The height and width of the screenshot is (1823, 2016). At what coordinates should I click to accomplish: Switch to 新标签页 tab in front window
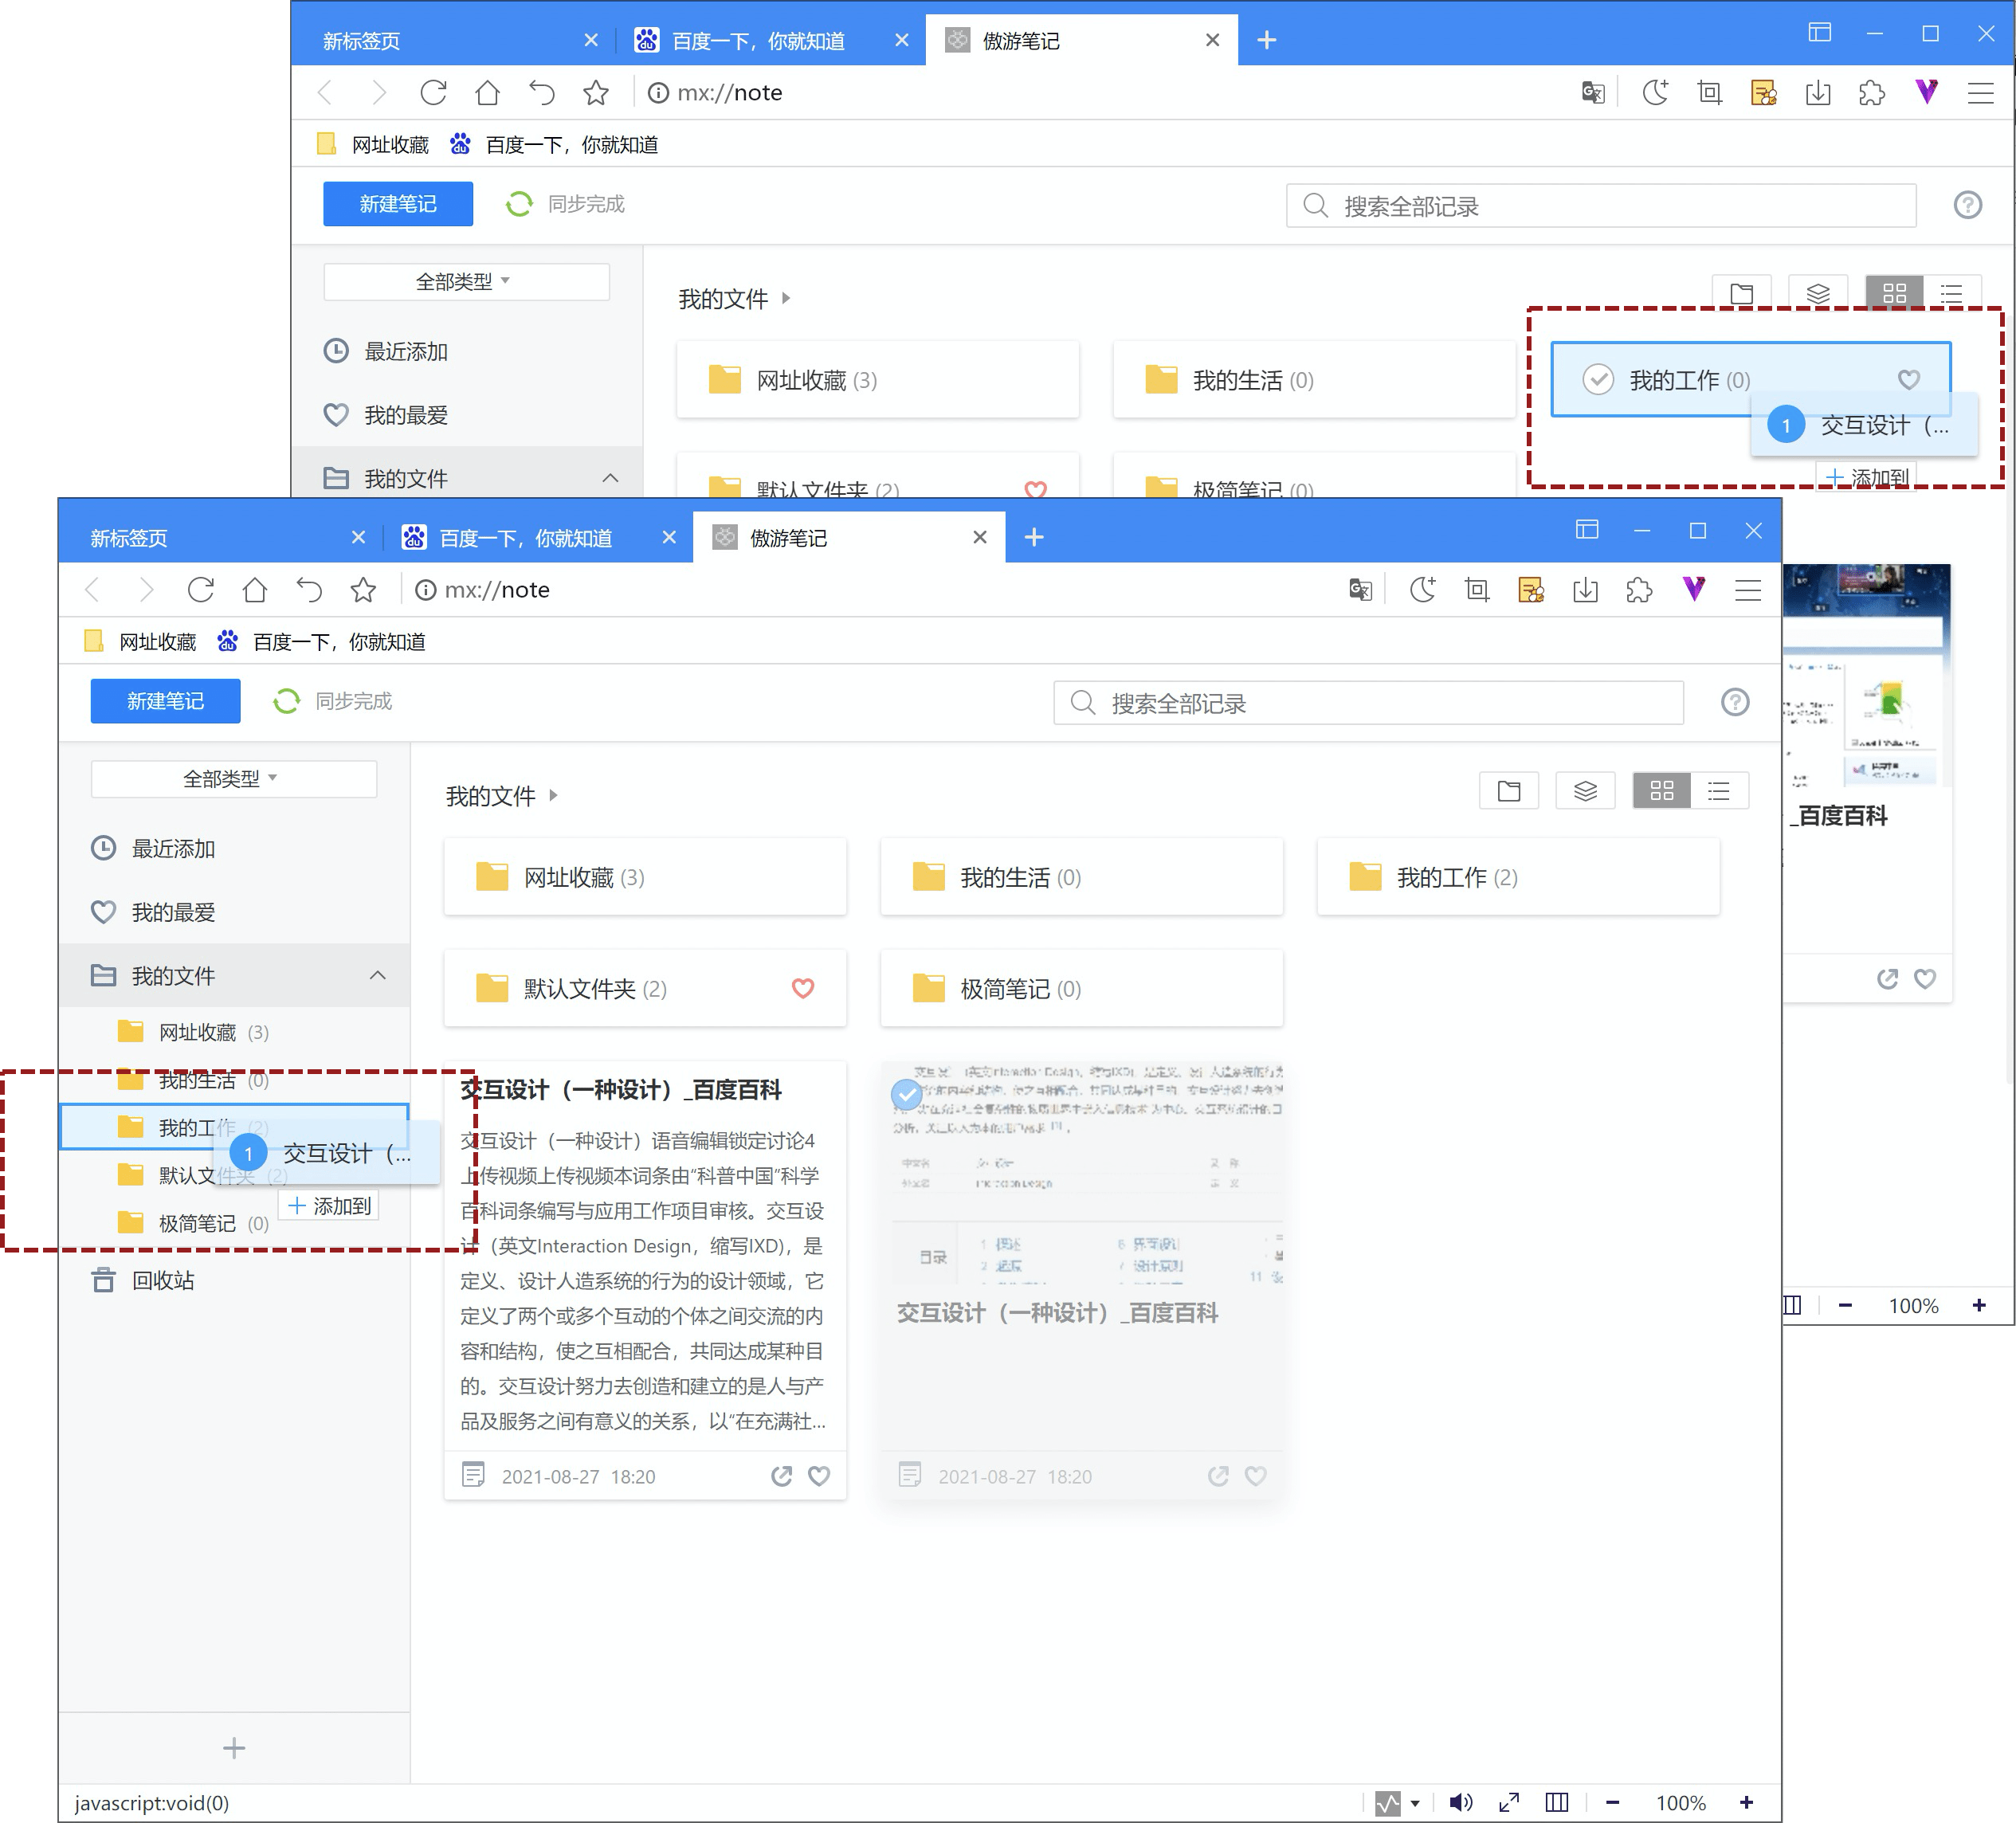pyautogui.click(x=215, y=538)
